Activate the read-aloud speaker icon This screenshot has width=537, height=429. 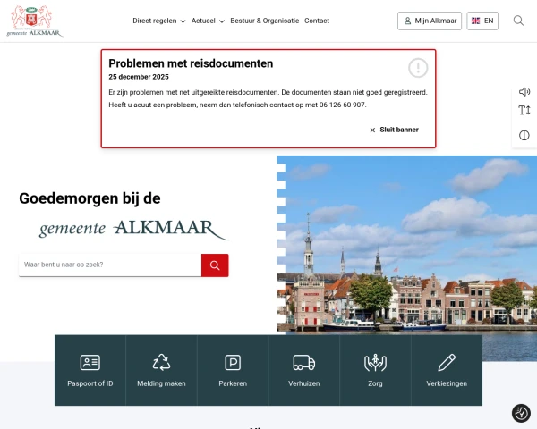tap(524, 92)
